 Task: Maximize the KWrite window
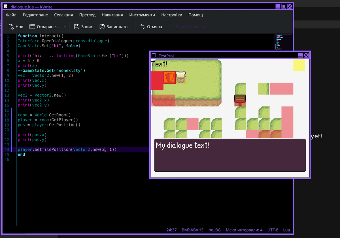[284, 7]
